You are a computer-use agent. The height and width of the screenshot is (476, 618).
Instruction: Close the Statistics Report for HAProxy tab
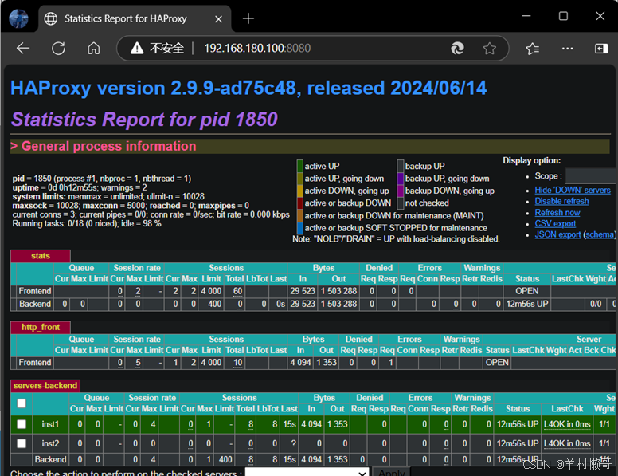coord(218,18)
